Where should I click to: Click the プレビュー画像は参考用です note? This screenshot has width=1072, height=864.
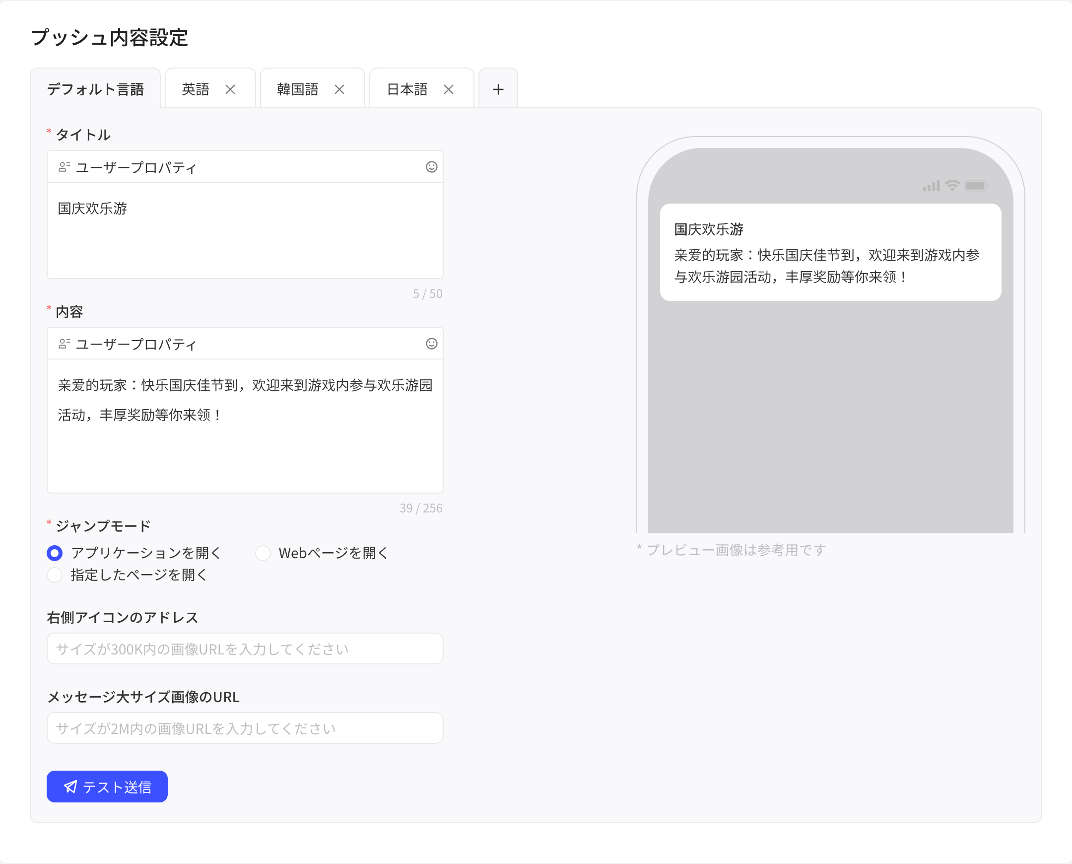pyautogui.click(x=731, y=550)
